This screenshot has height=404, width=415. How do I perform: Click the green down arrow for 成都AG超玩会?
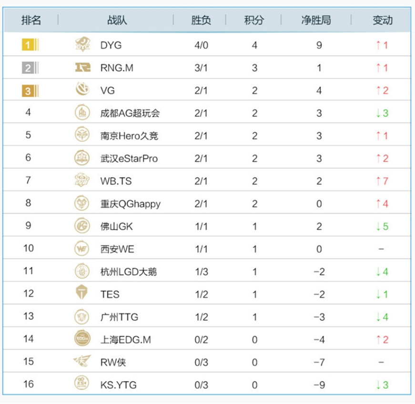coord(378,113)
